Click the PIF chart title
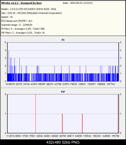The height and width of the screenshot is (145, 126). point(63,92)
